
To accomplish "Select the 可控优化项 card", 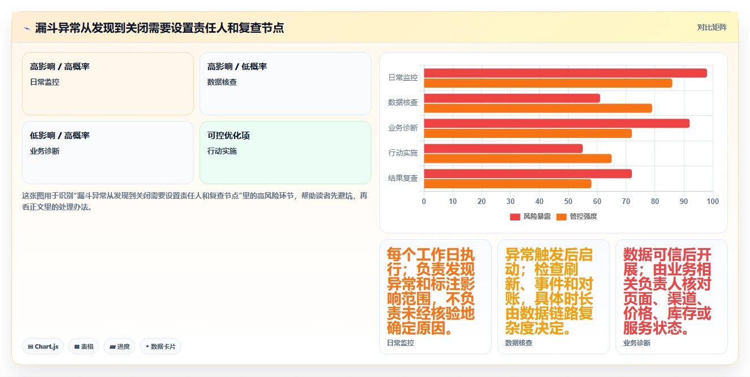I will [x=285, y=153].
